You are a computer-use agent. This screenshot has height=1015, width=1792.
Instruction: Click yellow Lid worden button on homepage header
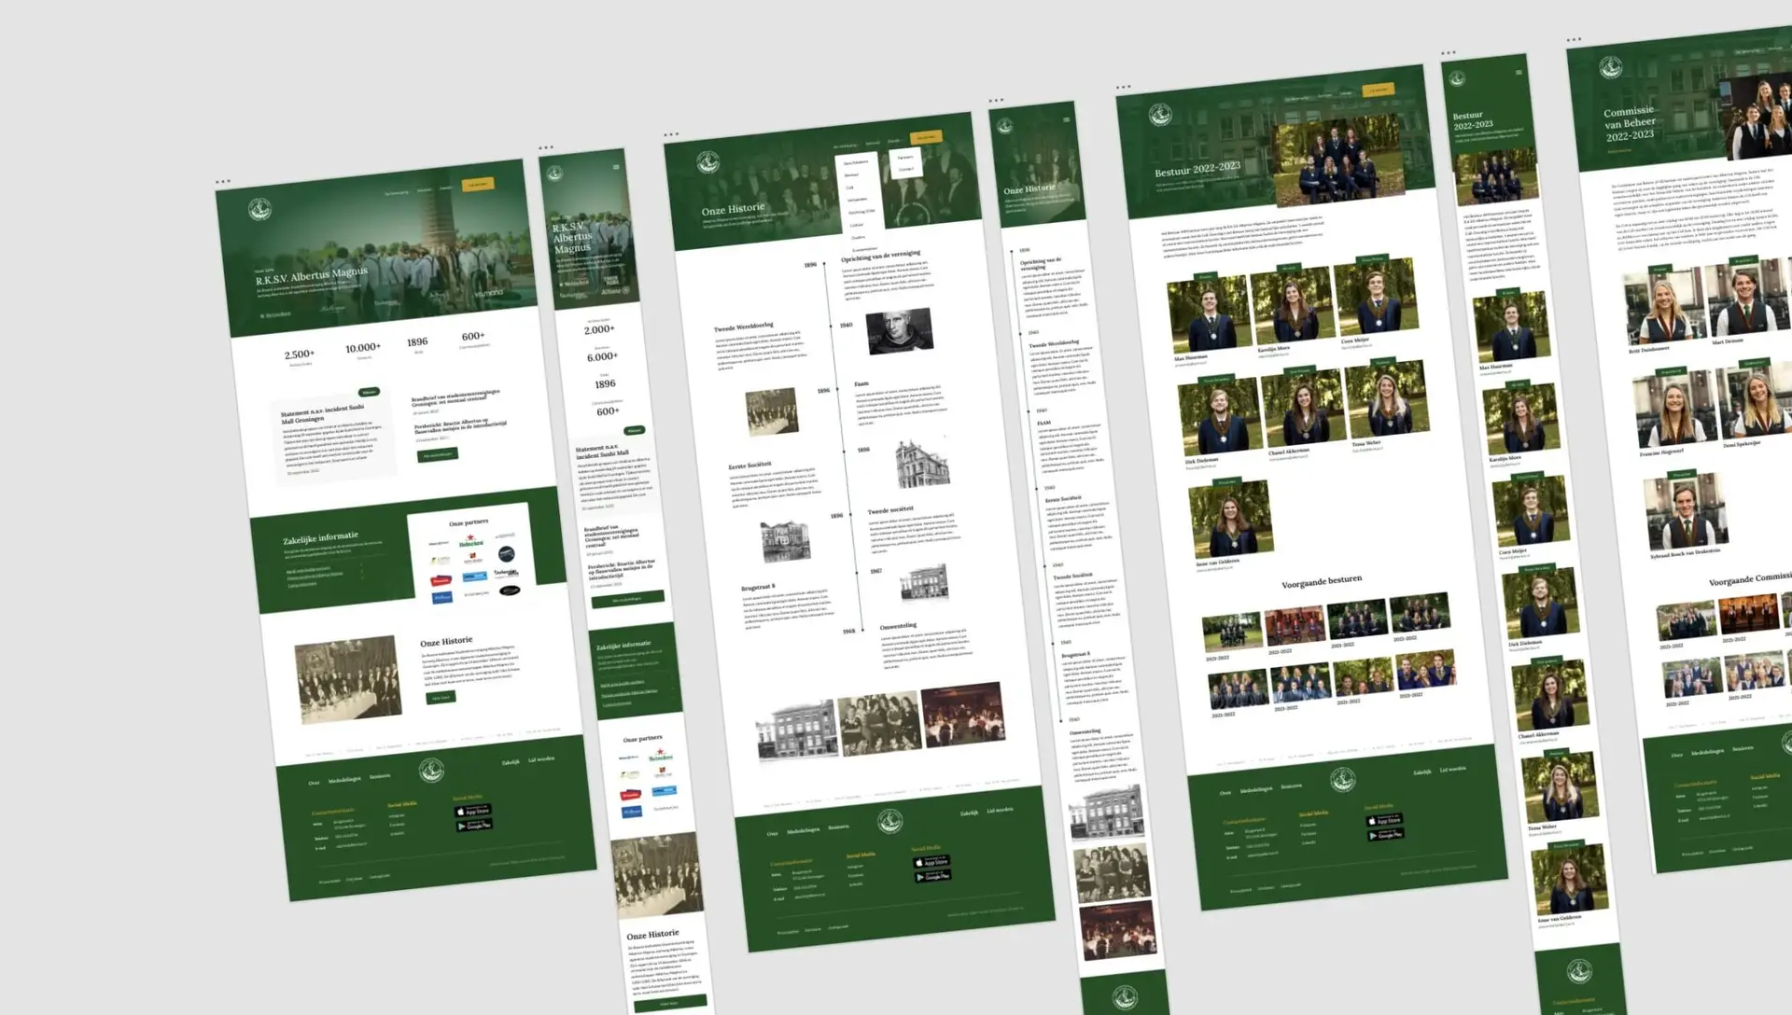pyautogui.click(x=477, y=184)
